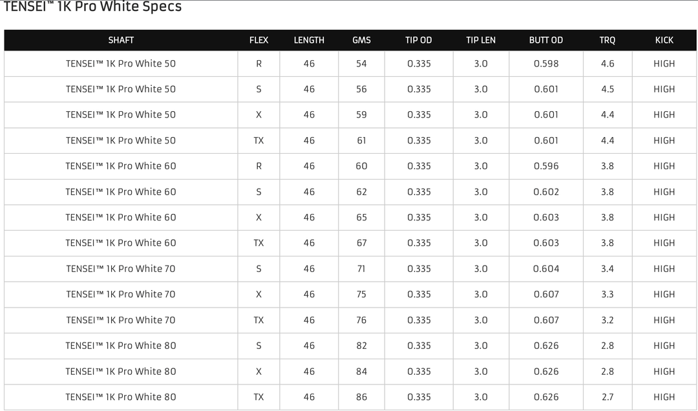Click the SHAFT column header
Screen dimensions: 698x411
point(121,40)
